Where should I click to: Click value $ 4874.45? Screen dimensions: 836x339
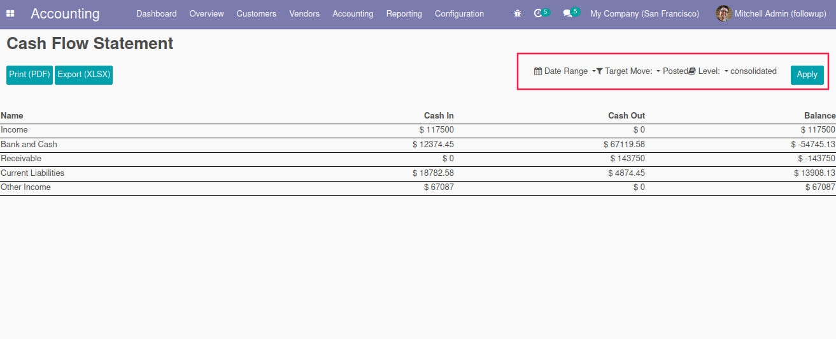click(x=627, y=173)
